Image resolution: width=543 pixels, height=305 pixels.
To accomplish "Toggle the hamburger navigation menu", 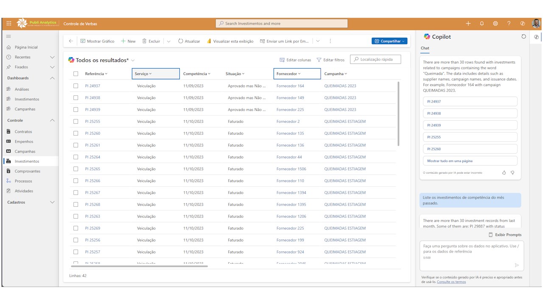I will [8, 37].
